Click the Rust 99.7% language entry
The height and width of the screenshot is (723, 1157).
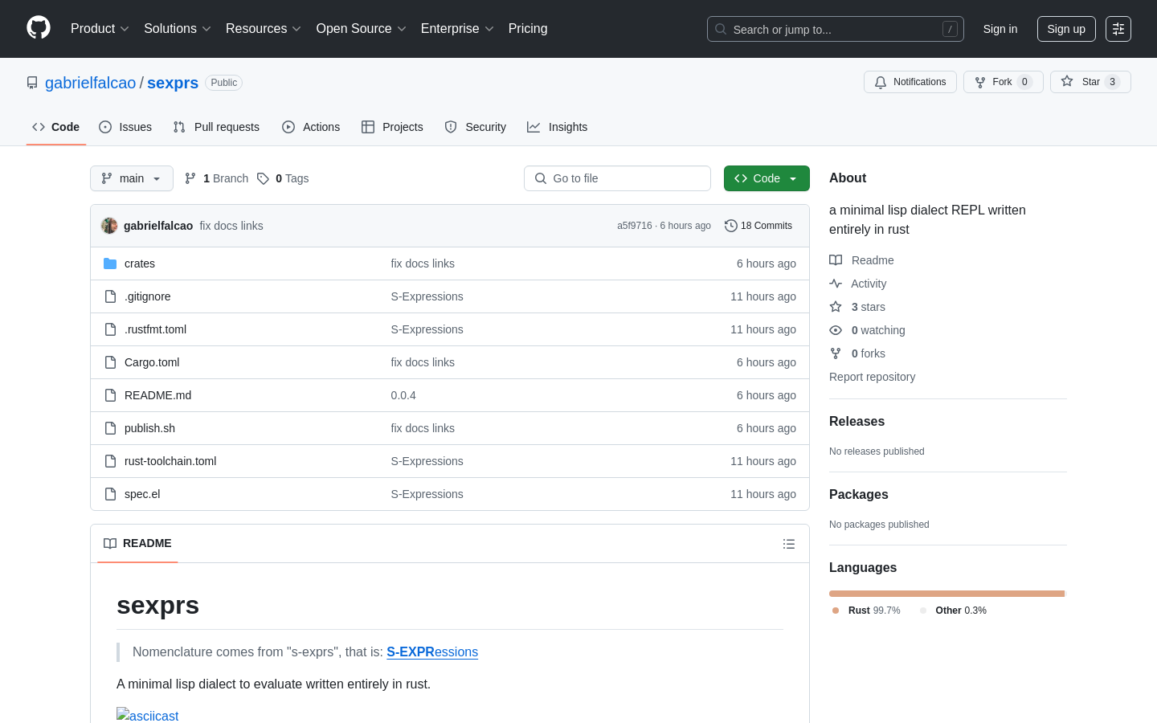(x=866, y=611)
